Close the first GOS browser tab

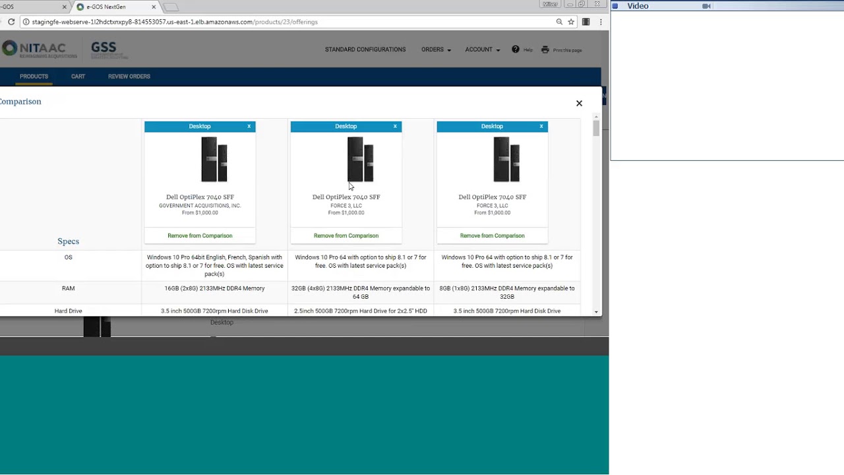pos(65,7)
